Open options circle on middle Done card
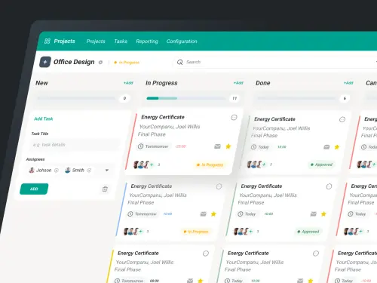 (329, 186)
